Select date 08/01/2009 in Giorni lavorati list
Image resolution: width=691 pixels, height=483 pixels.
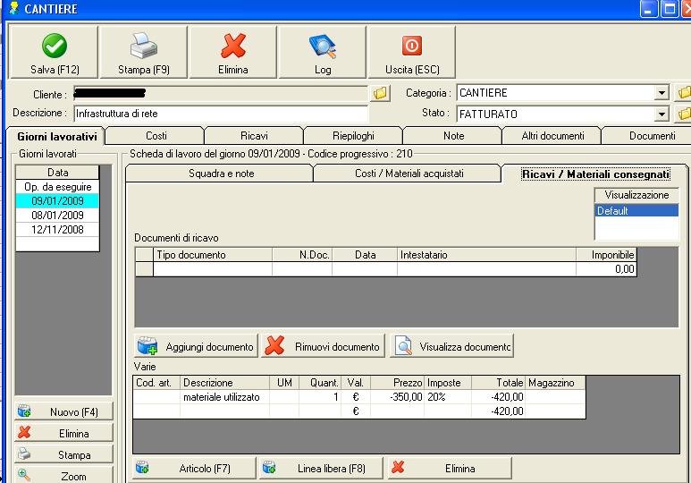(57, 216)
